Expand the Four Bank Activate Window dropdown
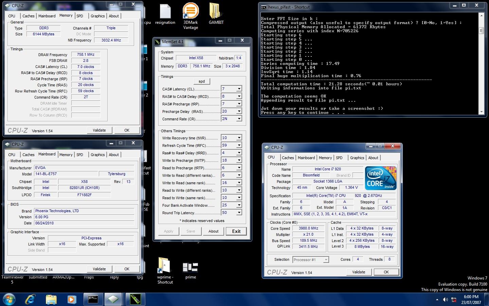Viewport: 489px width, 306px height. (x=239, y=205)
